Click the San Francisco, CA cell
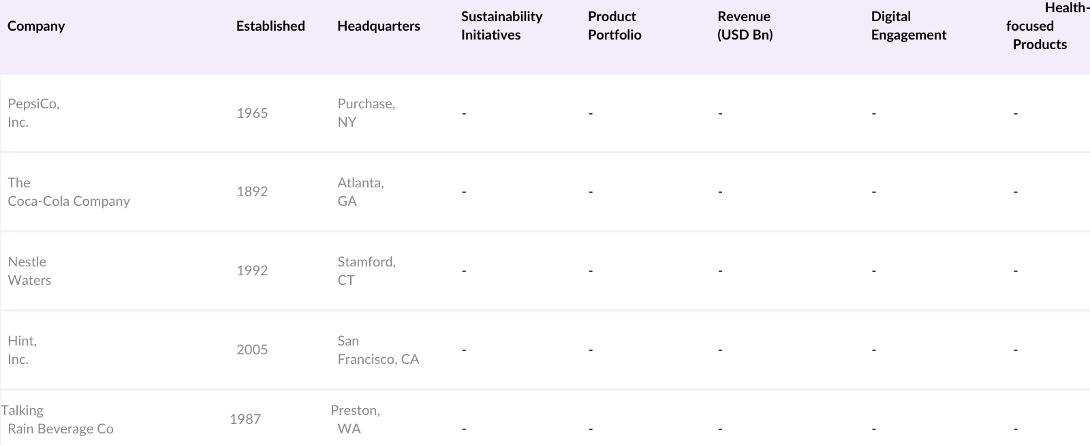Viewport: 1090px width, 445px height. (x=378, y=350)
